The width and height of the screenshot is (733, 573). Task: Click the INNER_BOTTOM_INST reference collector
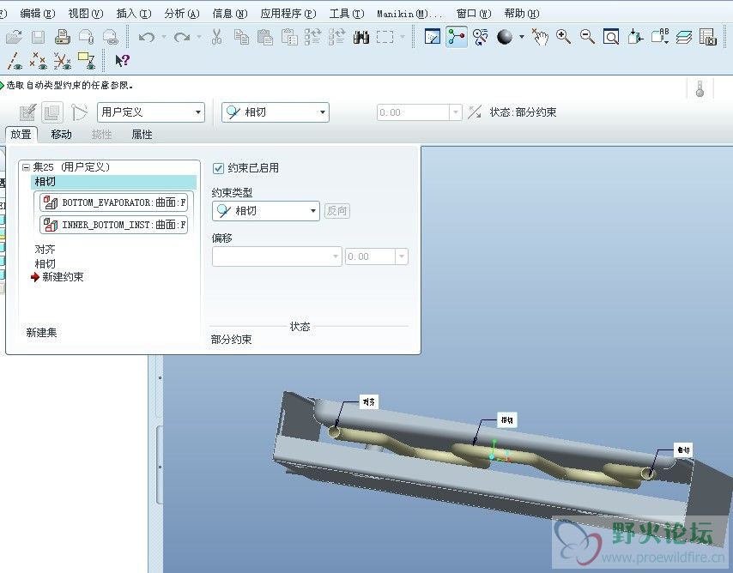113,225
